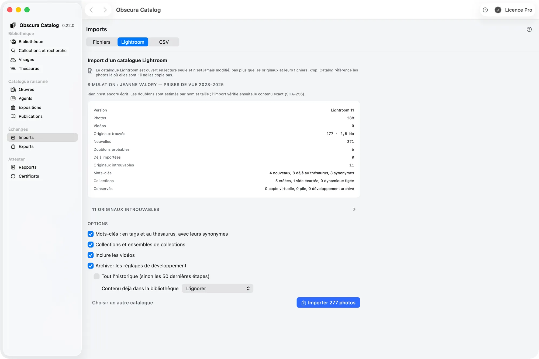Click the Doublons probables row label
This screenshot has height=359, width=539.
(112, 149)
